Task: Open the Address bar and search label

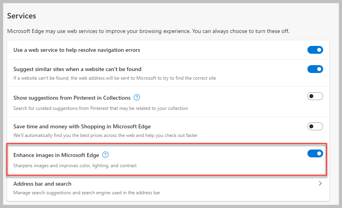Action: [42, 184]
